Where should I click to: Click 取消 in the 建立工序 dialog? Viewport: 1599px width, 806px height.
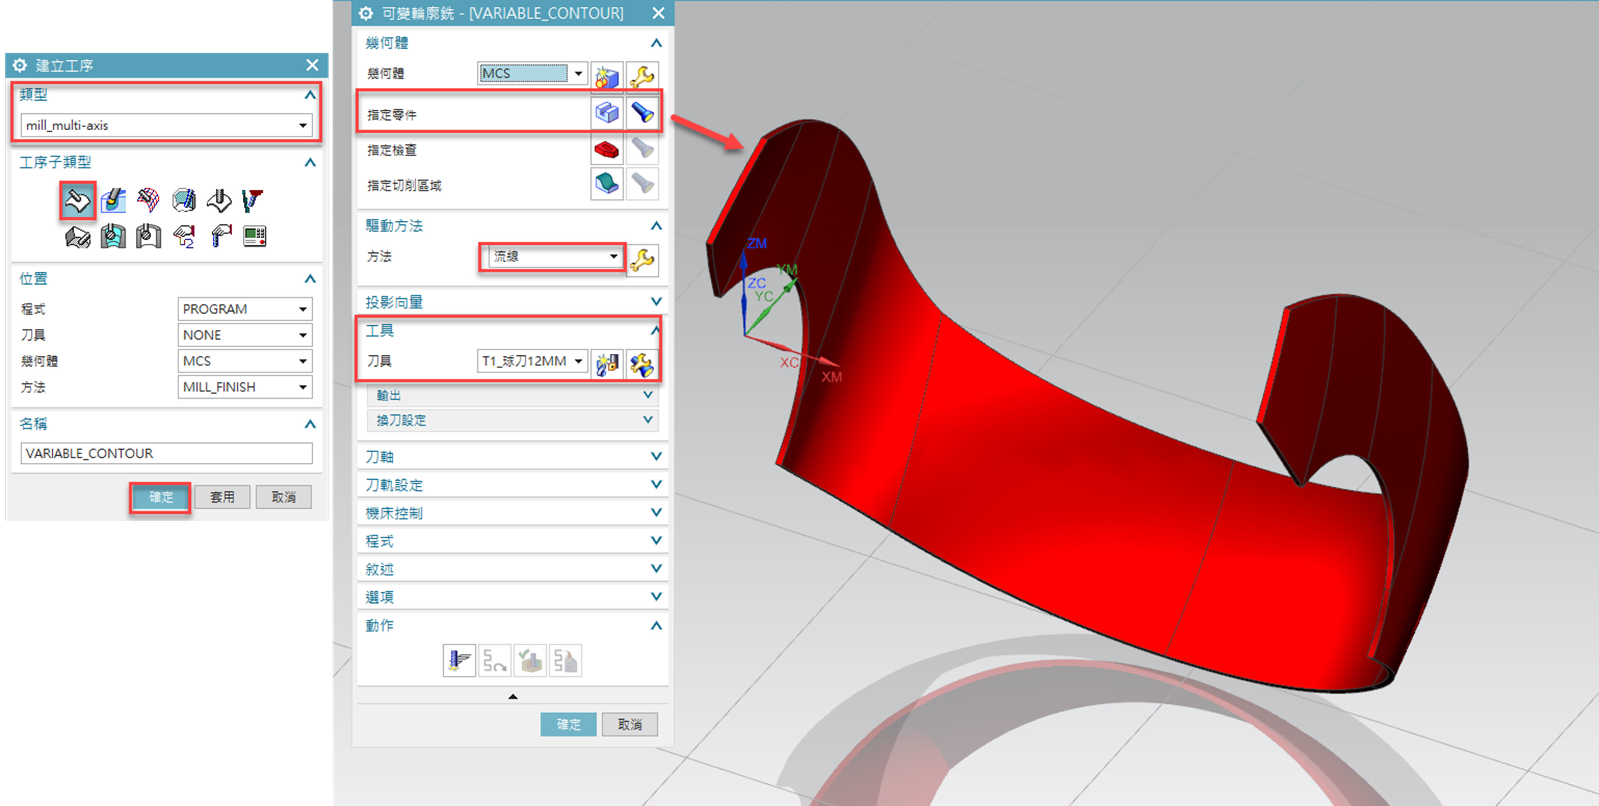(x=284, y=497)
